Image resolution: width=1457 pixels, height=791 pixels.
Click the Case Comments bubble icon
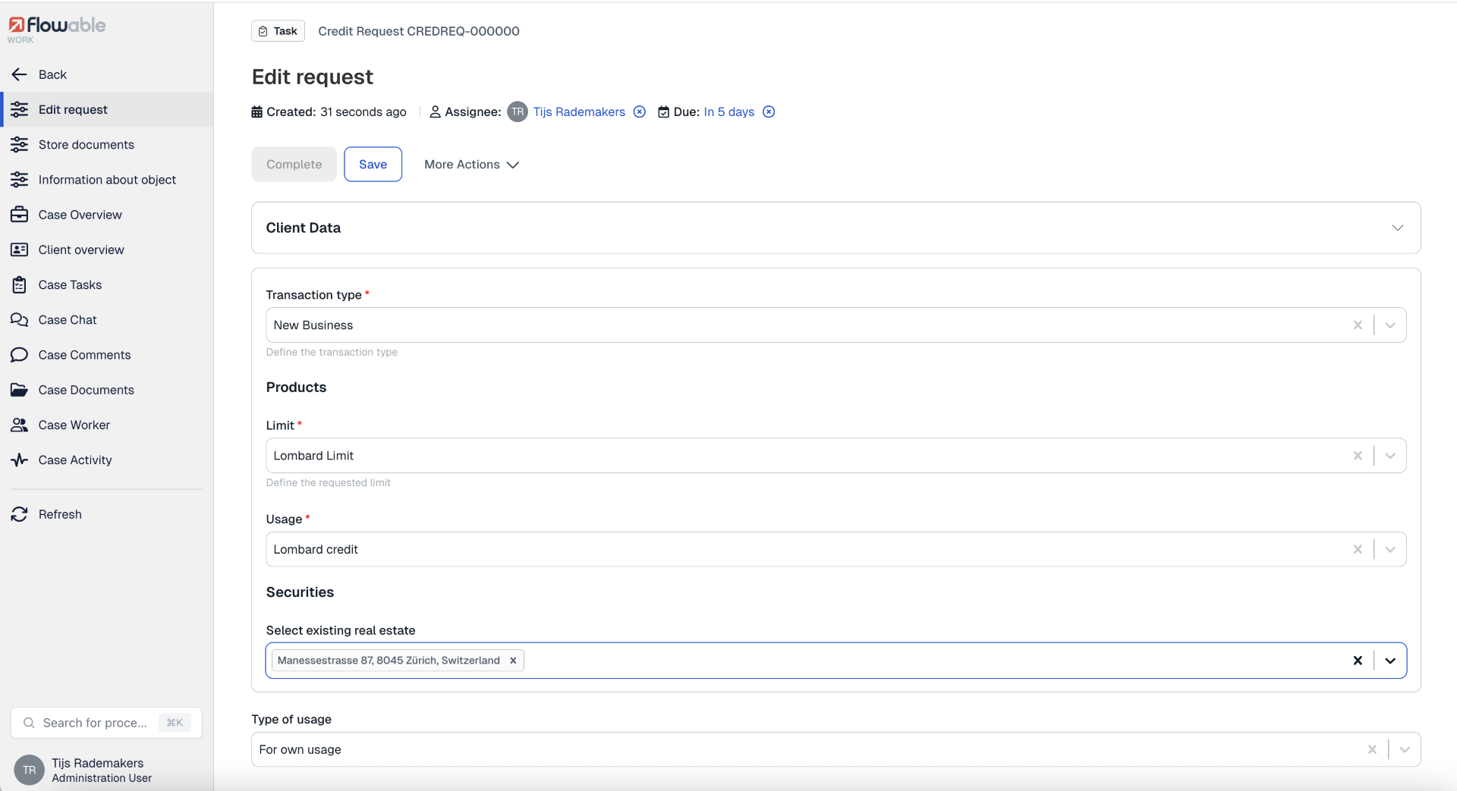click(x=20, y=355)
